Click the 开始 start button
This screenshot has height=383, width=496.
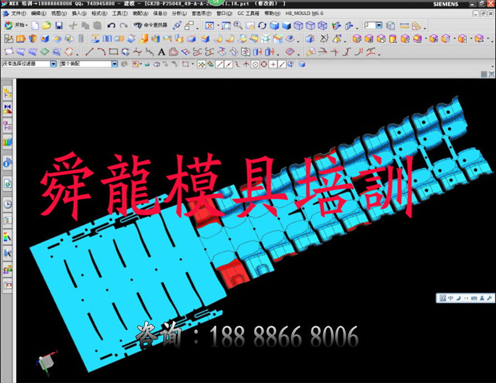pos(16,25)
